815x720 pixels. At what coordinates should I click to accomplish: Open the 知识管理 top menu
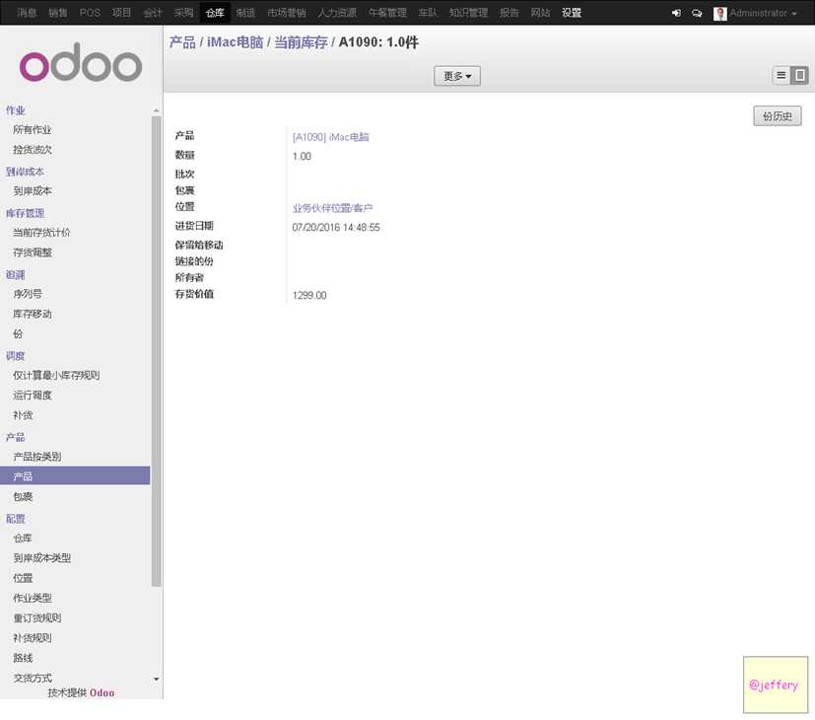click(x=468, y=13)
